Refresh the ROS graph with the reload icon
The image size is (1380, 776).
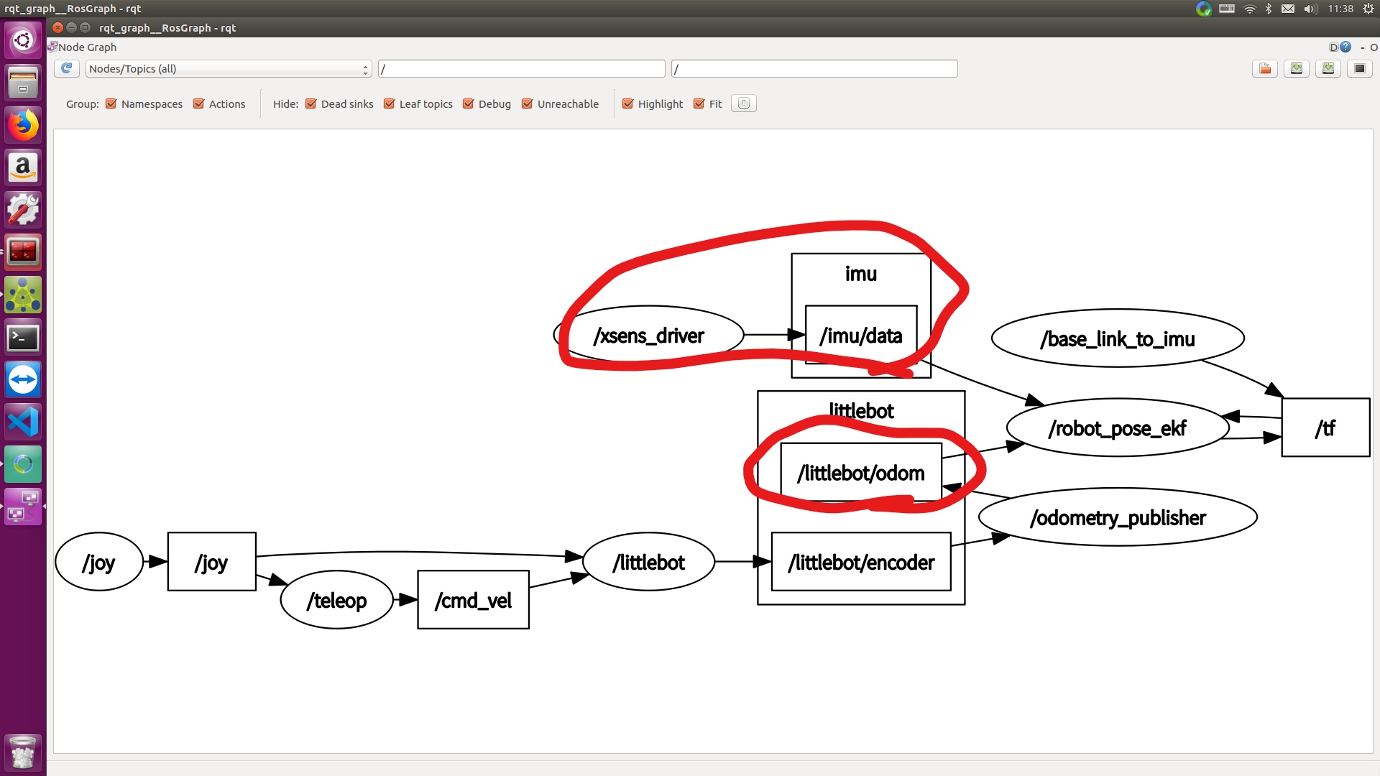click(x=66, y=68)
